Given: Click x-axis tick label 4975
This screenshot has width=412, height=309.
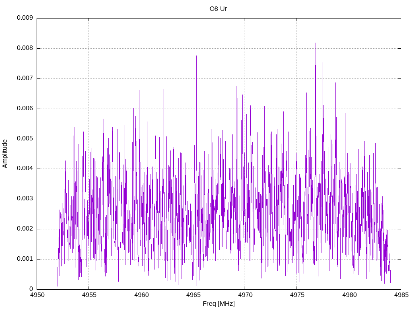Looking at the screenshot, I should (297, 295).
